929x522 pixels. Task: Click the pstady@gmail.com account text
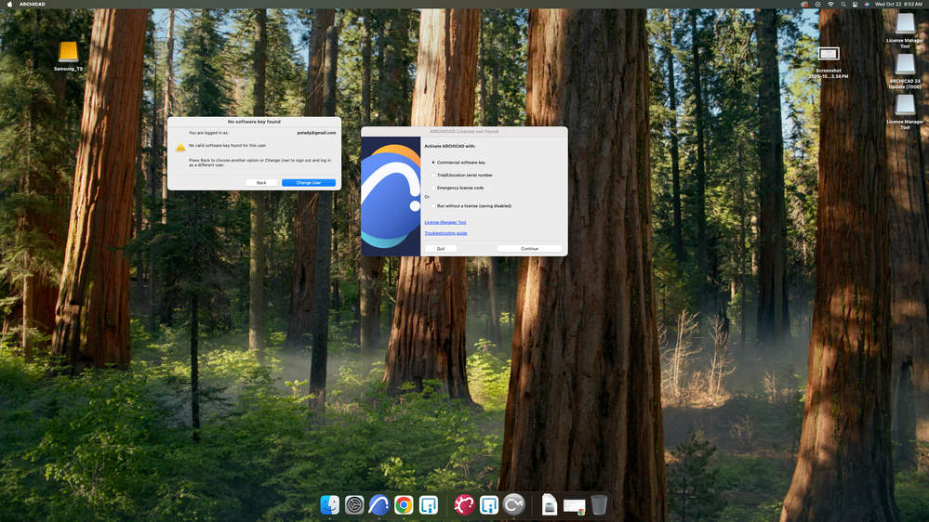(316, 133)
